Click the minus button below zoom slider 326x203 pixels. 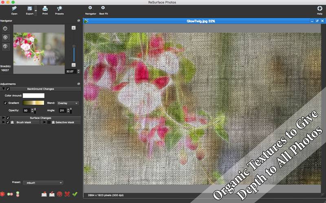click(74, 65)
